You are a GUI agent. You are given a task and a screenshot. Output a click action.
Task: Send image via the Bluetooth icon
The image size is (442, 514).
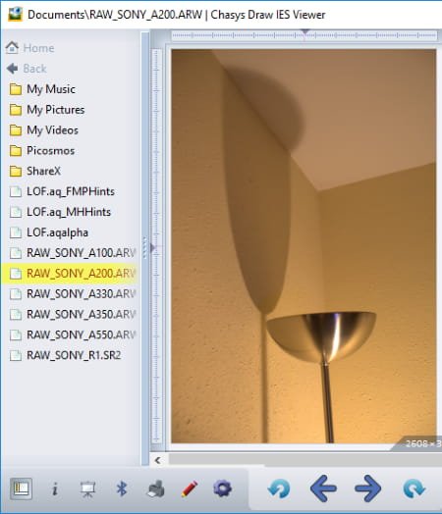(x=122, y=488)
